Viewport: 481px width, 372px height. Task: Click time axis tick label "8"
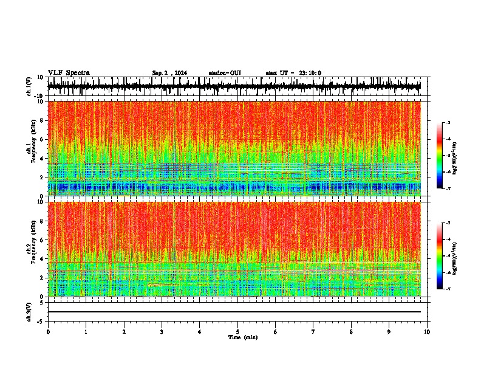(351, 332)
